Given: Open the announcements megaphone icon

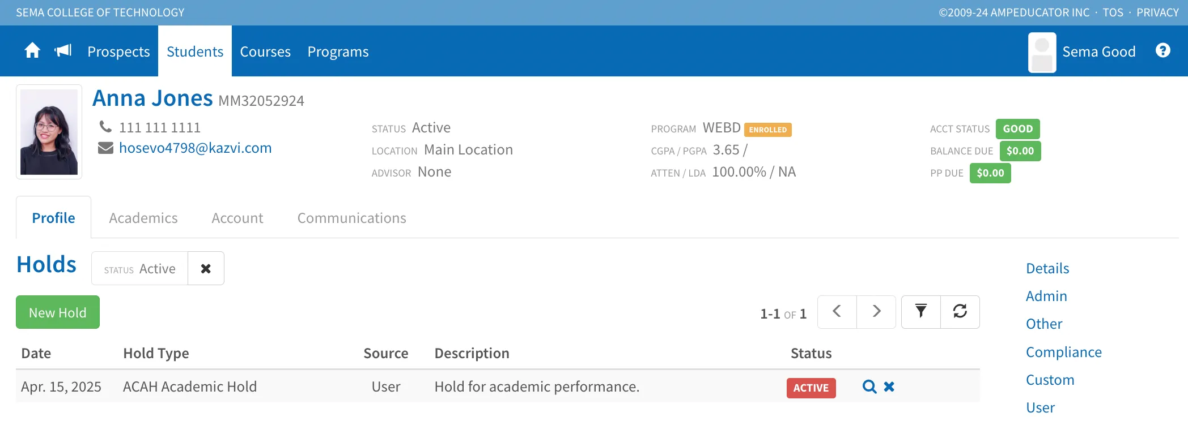Looking at the screenshot, I should point(63,51).
